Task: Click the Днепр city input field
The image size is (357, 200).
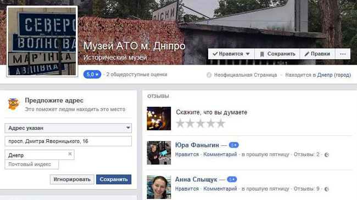Action: point(40,155)
